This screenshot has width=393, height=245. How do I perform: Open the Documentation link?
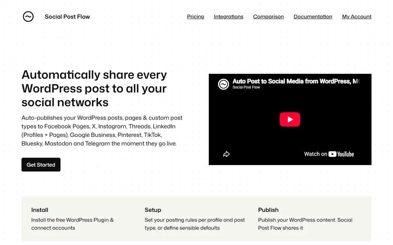[x=313, y=17]
